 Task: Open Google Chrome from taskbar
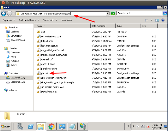pos(52,126)
